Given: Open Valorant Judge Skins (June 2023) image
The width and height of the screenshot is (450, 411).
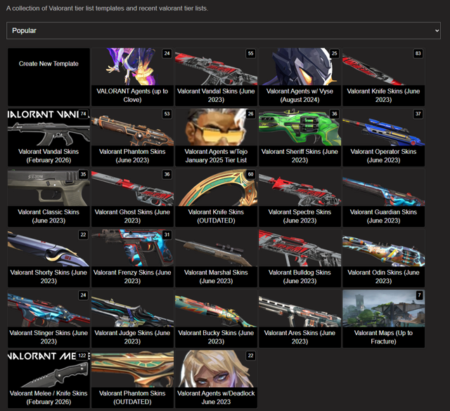Looking at the screenshot, I should 132,308.
